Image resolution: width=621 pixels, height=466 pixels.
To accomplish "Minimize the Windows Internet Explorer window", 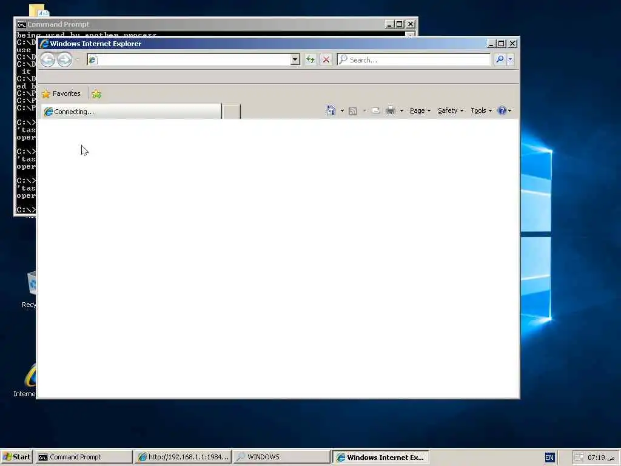I will (491, 44).
